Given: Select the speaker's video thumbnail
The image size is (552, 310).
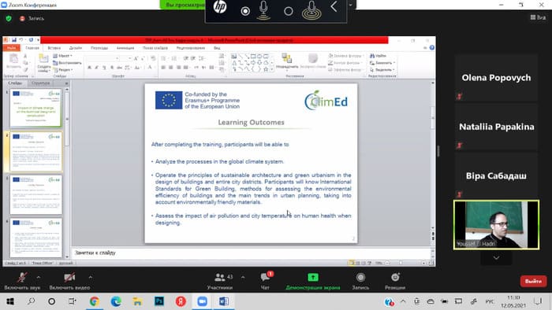Looking at the screenshot, I should click(496, 225).
